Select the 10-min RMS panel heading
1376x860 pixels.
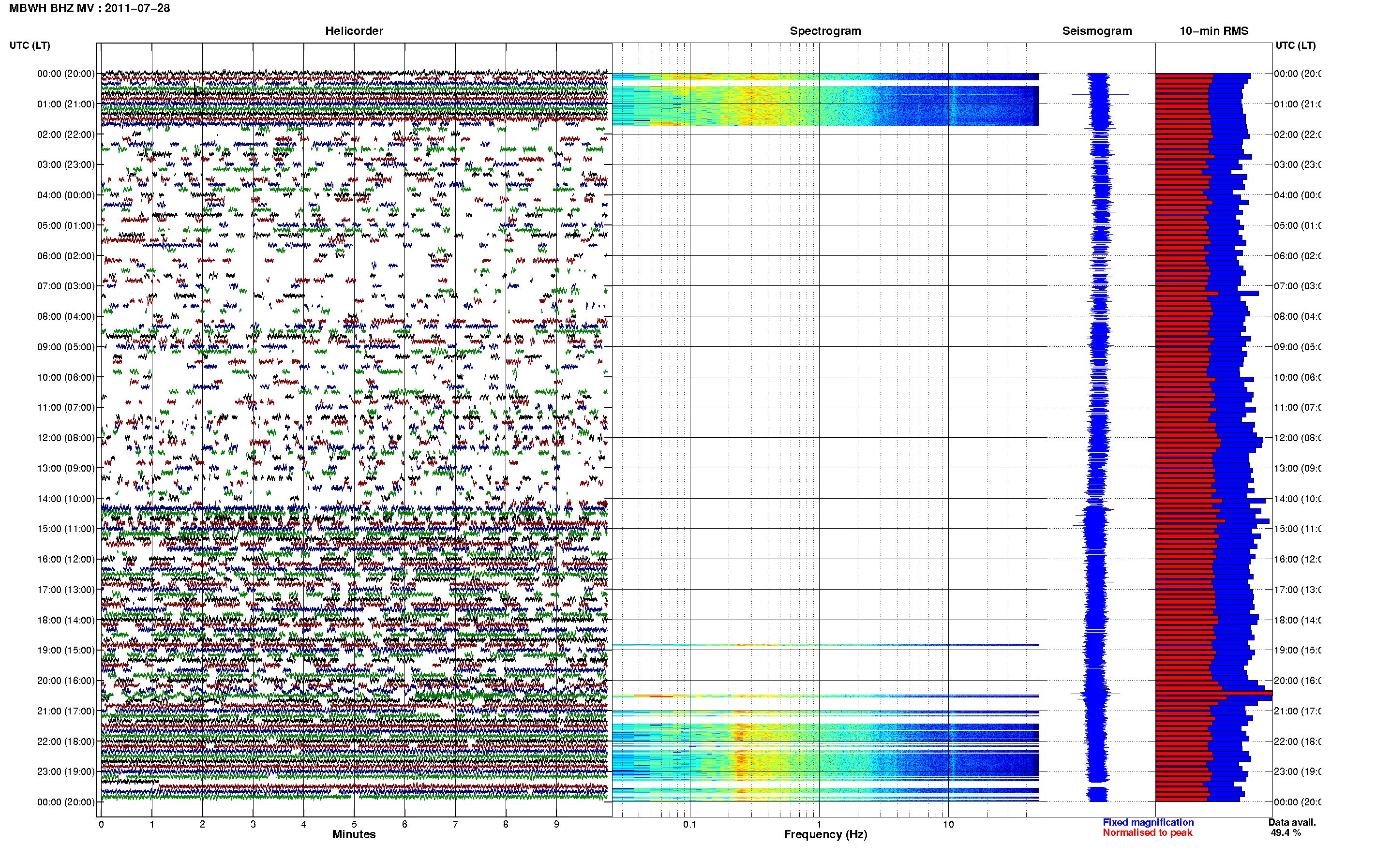pos(1213,31)
